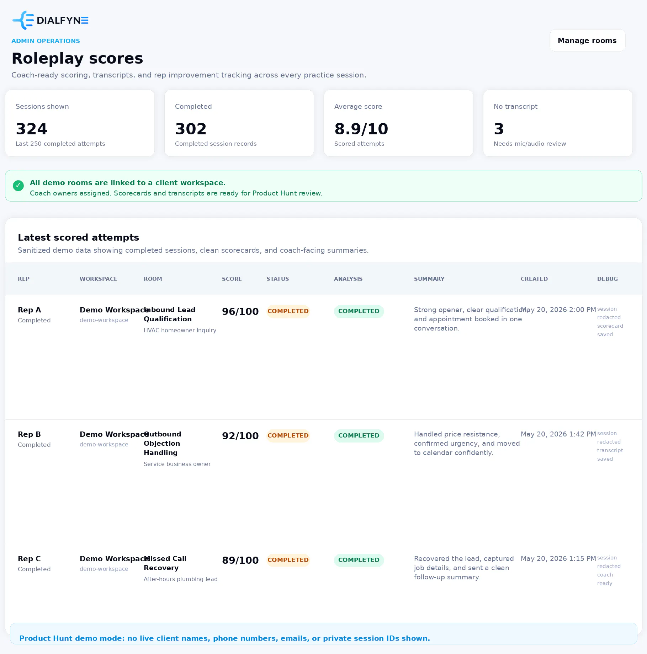Click the Completed count 302
This screenshot has height=654, width=647.
pos(191,129)
